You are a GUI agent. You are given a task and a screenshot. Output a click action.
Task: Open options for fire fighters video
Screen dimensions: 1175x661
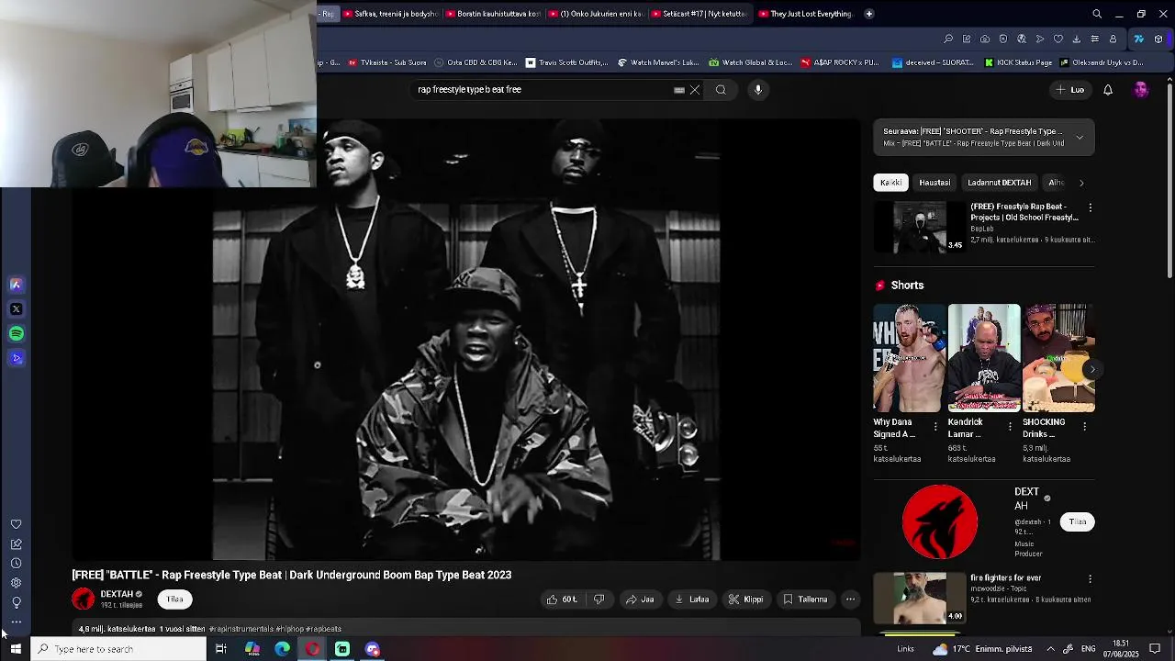tap(1091, 579)
